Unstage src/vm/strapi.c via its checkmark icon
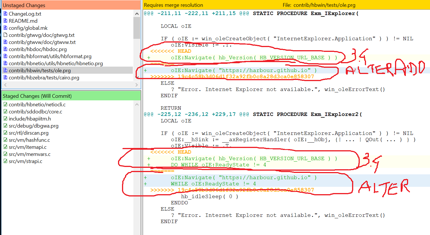 pyautogui.click(x=5, y=161)
